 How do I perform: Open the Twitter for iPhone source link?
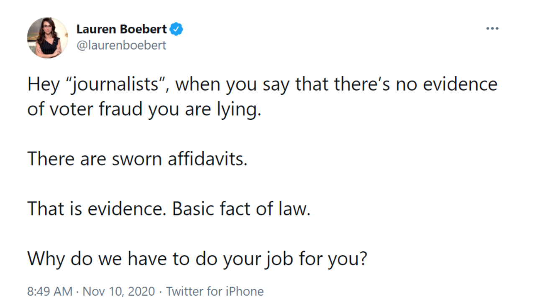click(x=215, y=291)
